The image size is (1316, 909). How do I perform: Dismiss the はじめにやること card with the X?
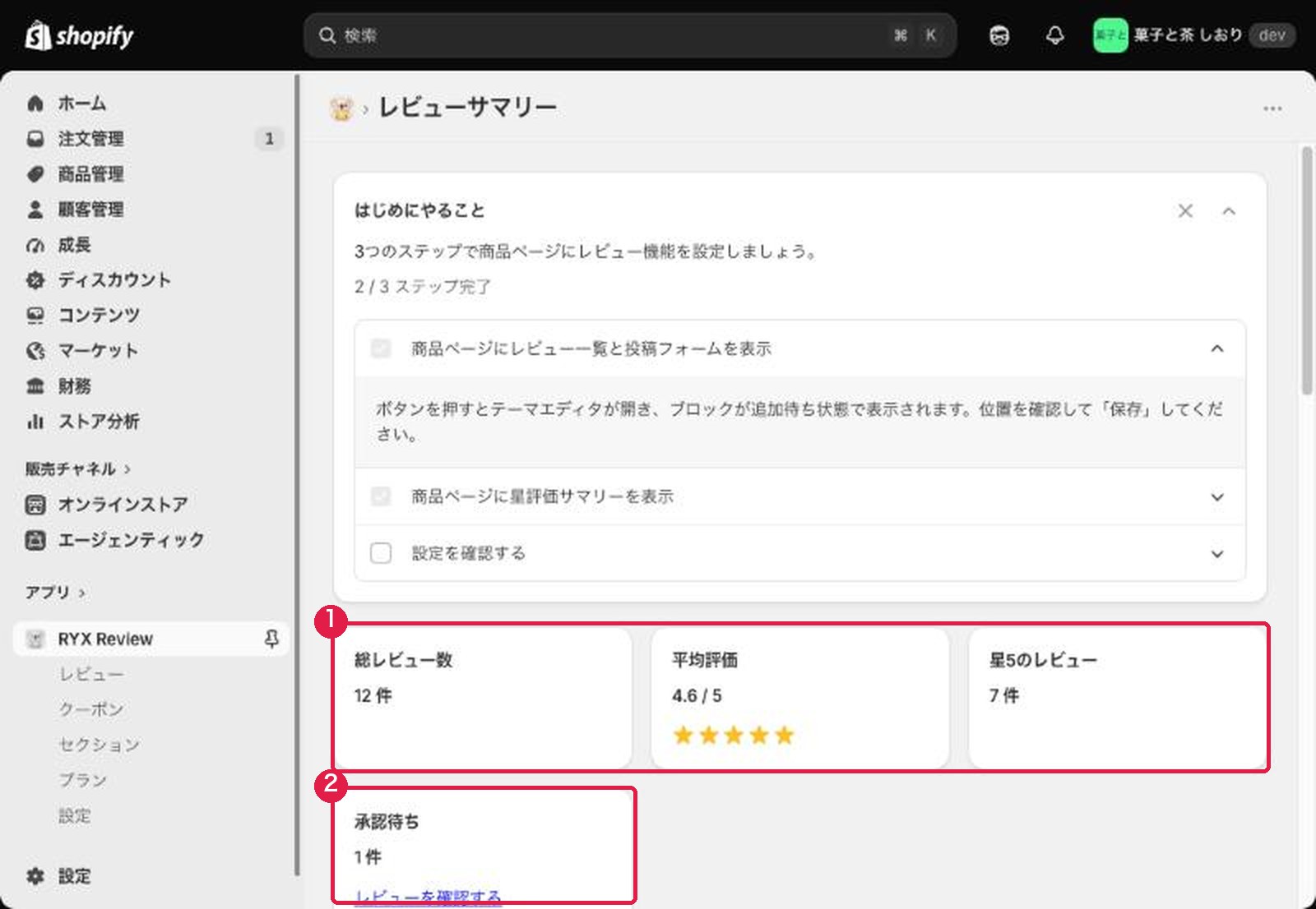1185,211
